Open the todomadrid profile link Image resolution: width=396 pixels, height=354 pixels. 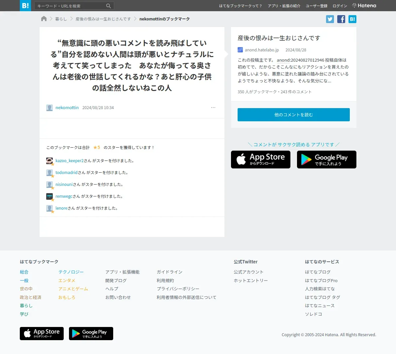(67, 173)
